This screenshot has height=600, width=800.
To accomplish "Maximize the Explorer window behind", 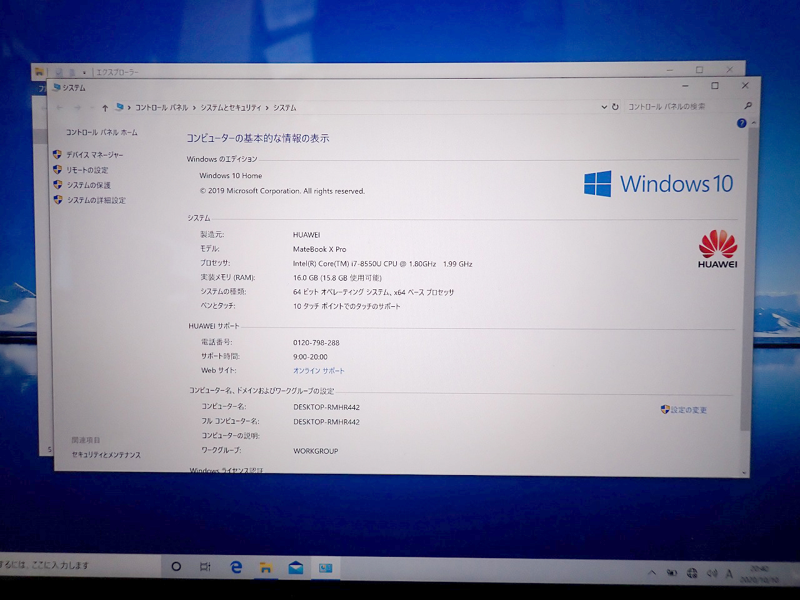I will click(699, 69).
